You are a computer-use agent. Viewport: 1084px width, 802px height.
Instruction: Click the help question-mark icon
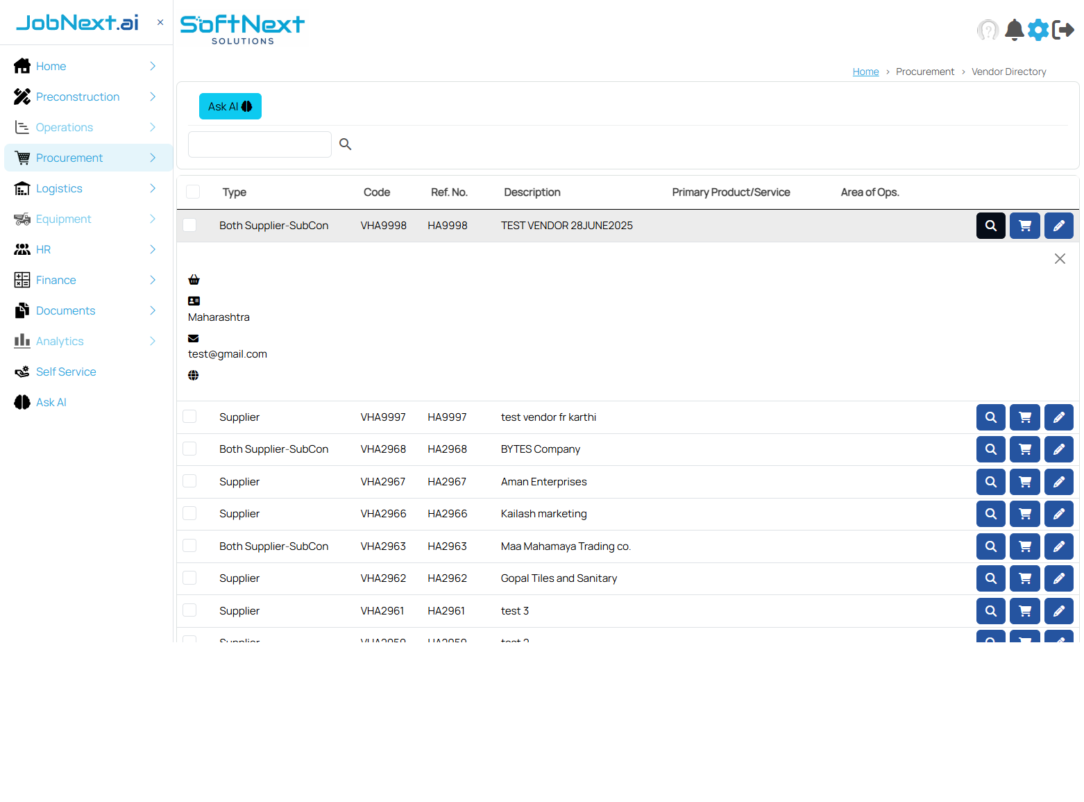pyautogui.click(x=988, y=30)
